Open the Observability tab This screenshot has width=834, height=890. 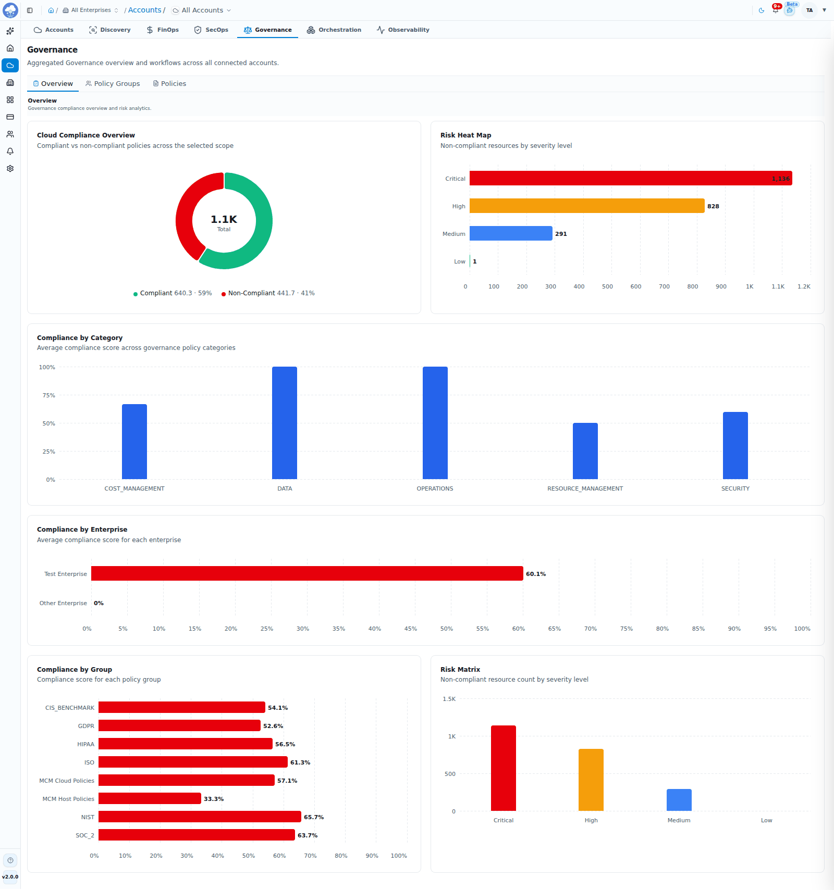403,30
